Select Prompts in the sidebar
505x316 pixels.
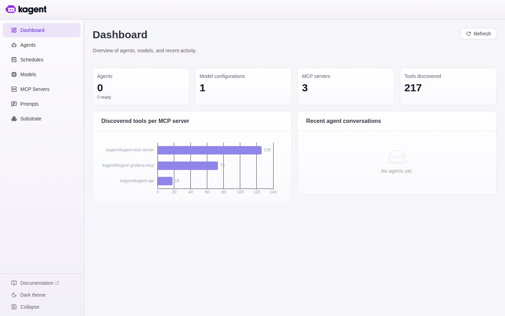tap(42, 104)
